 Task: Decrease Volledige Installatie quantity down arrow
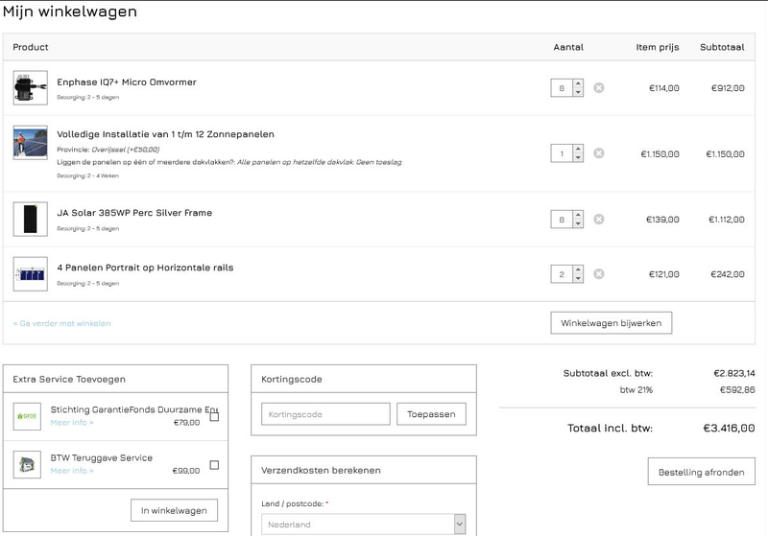pyautogui.click(x=578, y=158)
